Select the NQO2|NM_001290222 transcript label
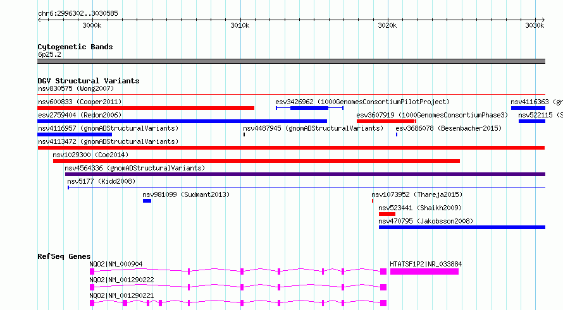Screen dimensions: 563x310 point(121,280)
